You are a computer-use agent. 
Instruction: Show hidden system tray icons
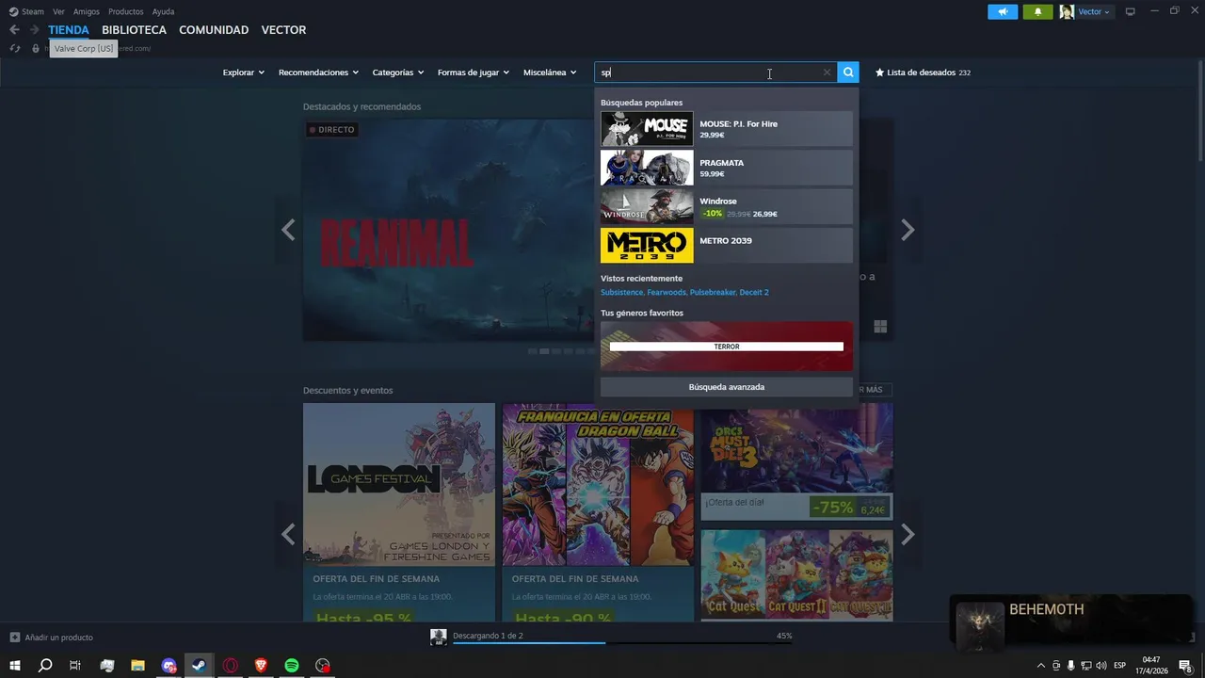[1040, 666]
